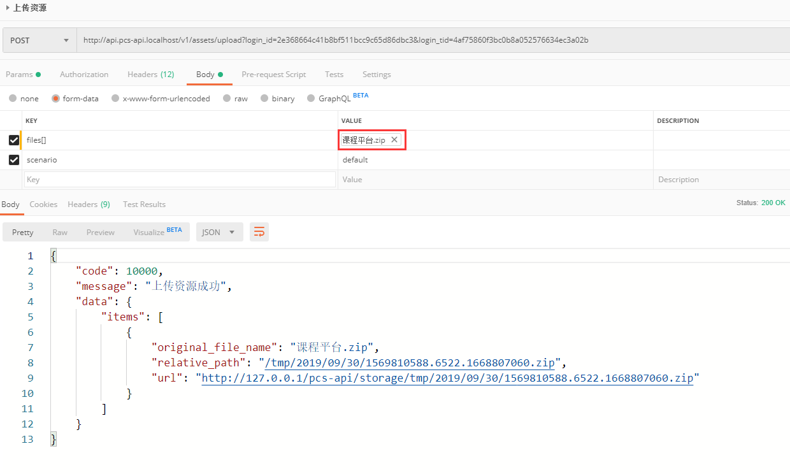Click the wrap lines icon in response toolbar
790x474 pixels.
[259, 232]
